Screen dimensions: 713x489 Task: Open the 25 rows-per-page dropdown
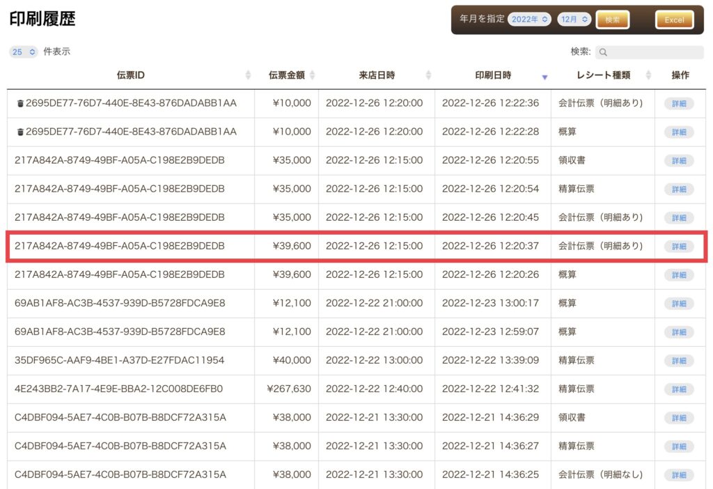(x=23, y=52)
